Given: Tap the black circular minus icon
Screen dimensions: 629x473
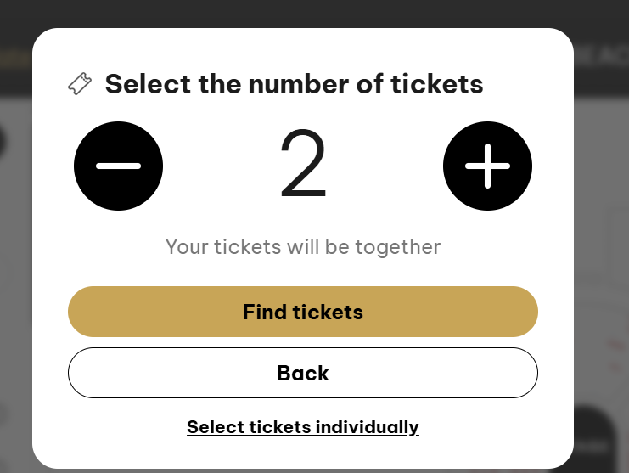Looking at the screenshot, I should point(118,166).
